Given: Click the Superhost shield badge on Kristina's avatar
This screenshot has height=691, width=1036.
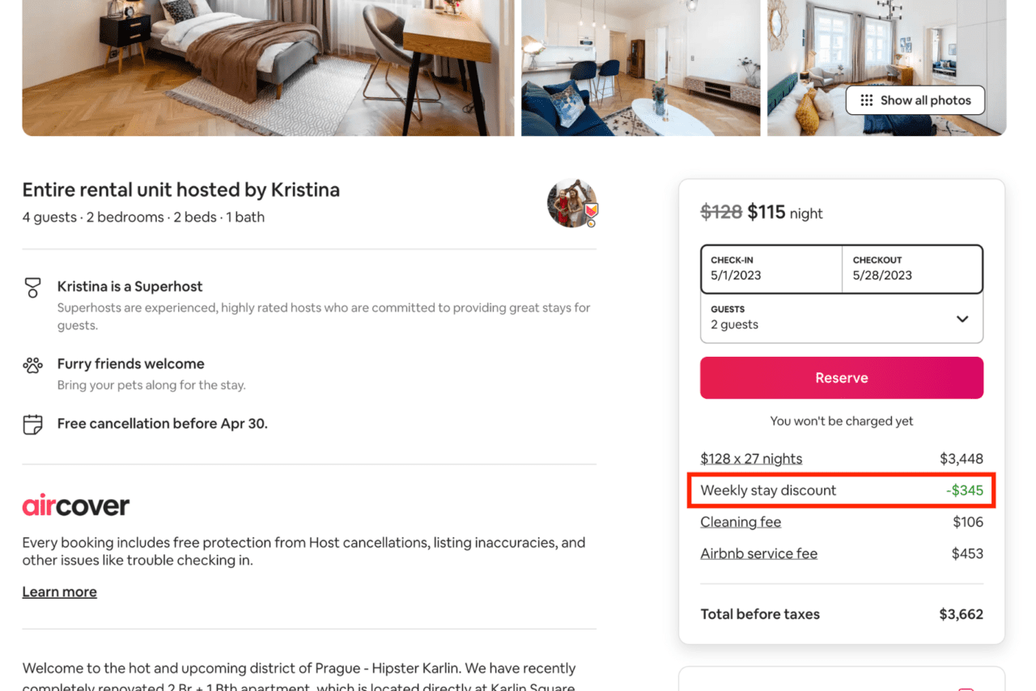Looking at the screenshot, I should click(592, 210).
